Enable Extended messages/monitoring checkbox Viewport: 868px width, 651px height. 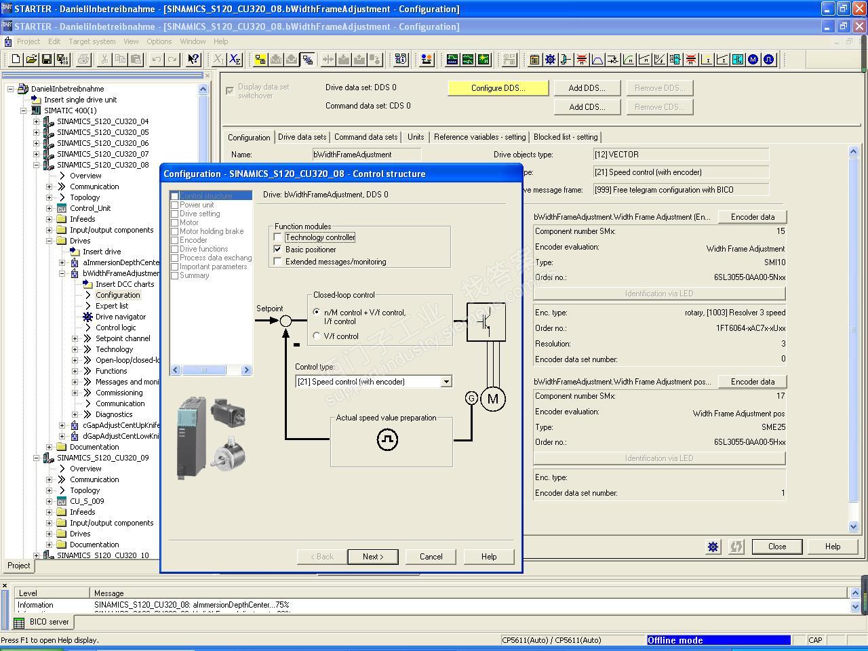click(277, 262)
